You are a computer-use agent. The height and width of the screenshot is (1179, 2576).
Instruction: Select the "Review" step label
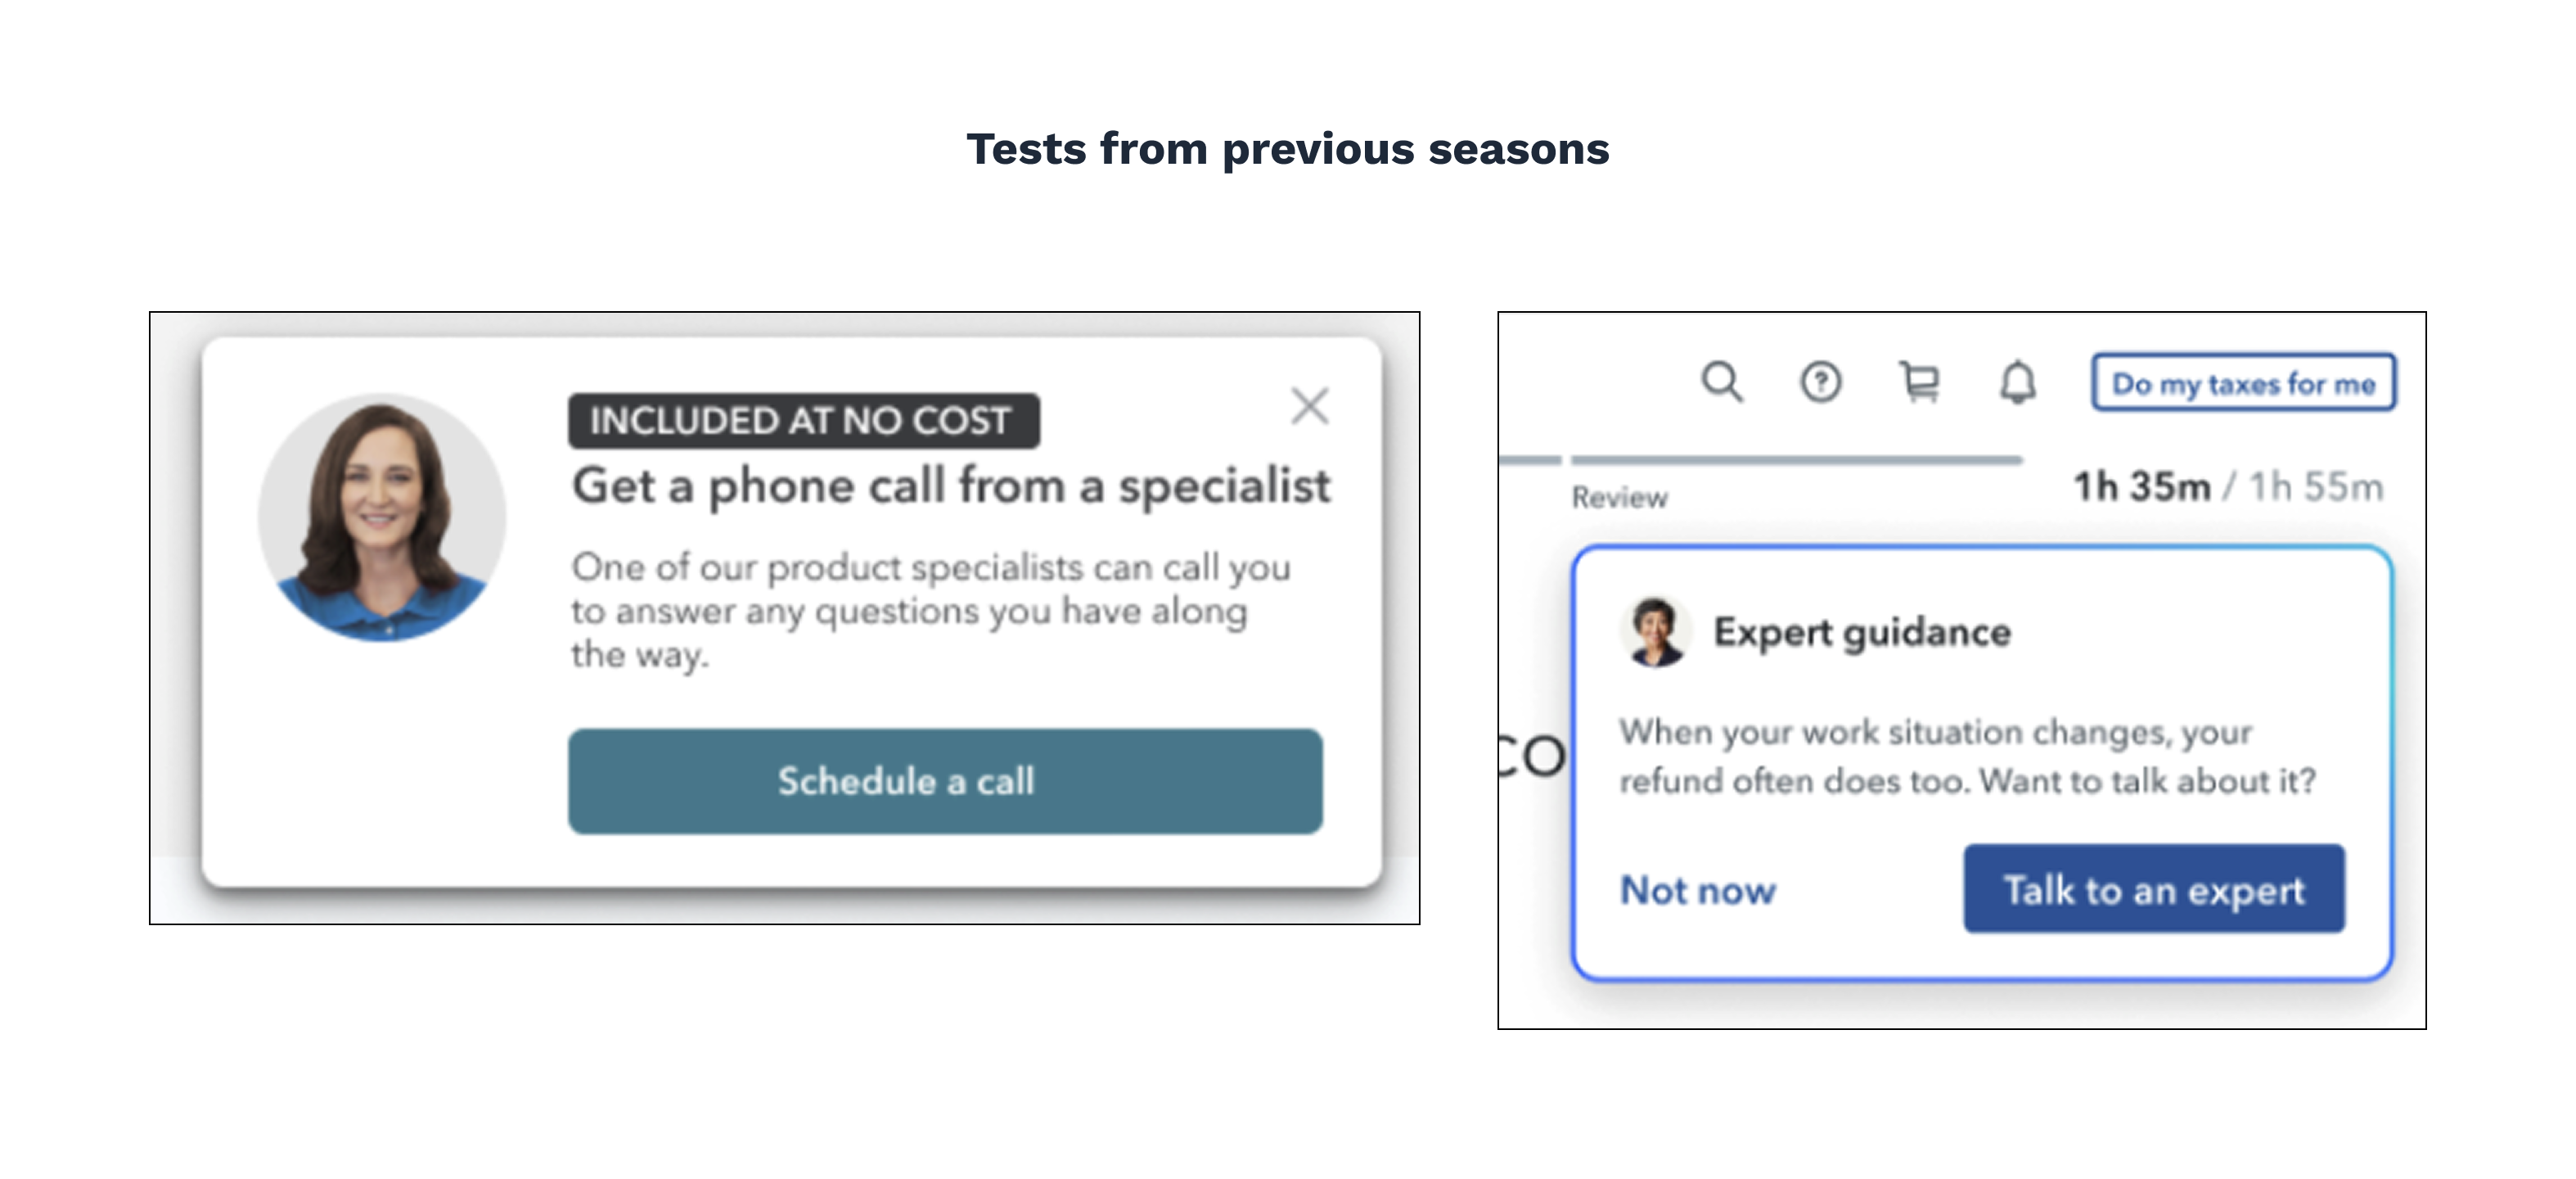point(1619,498)
